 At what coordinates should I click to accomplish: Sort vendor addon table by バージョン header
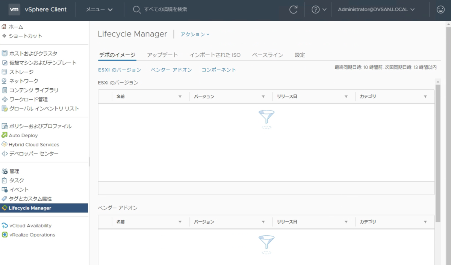(204, 222)
